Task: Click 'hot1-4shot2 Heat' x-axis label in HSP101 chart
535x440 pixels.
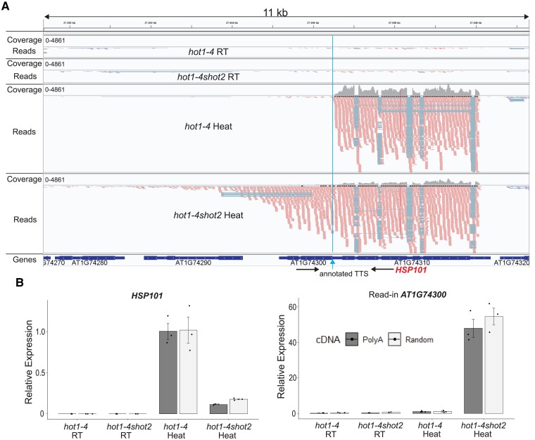Action: click(229, 431)
